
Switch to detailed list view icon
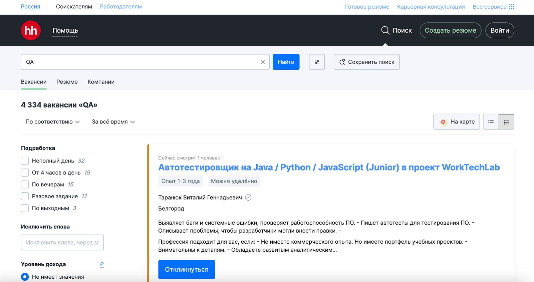506,122
